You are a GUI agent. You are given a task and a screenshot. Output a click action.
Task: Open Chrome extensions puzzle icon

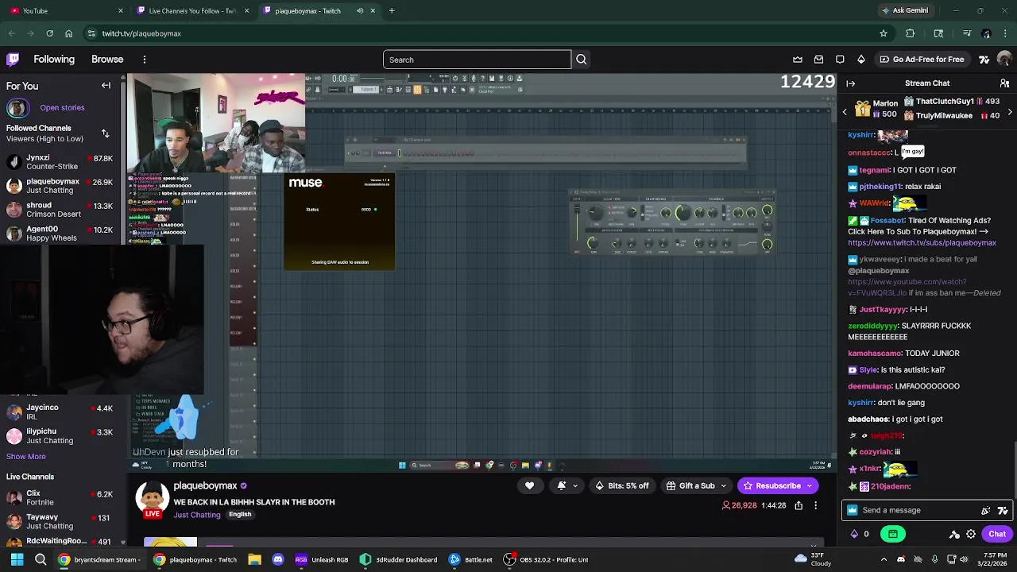(x=911, y=33)
